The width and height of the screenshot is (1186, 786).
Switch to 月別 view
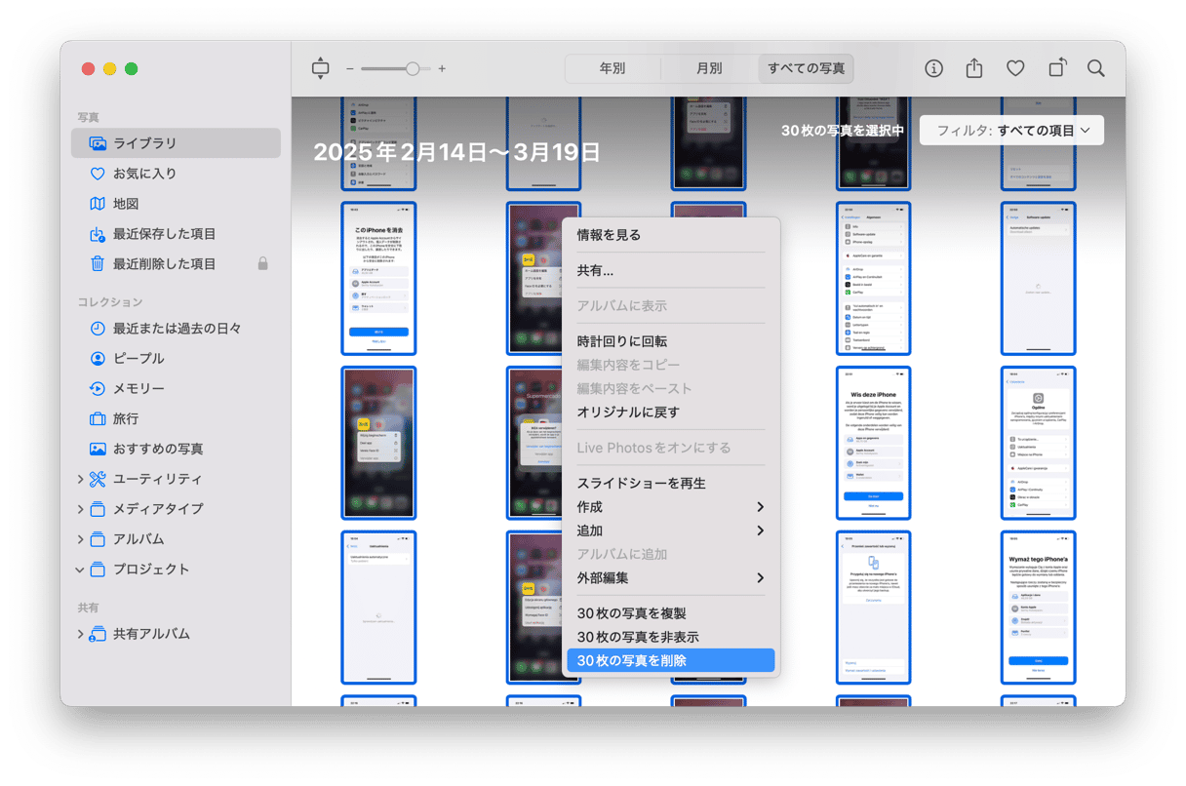tap(709, 68)
